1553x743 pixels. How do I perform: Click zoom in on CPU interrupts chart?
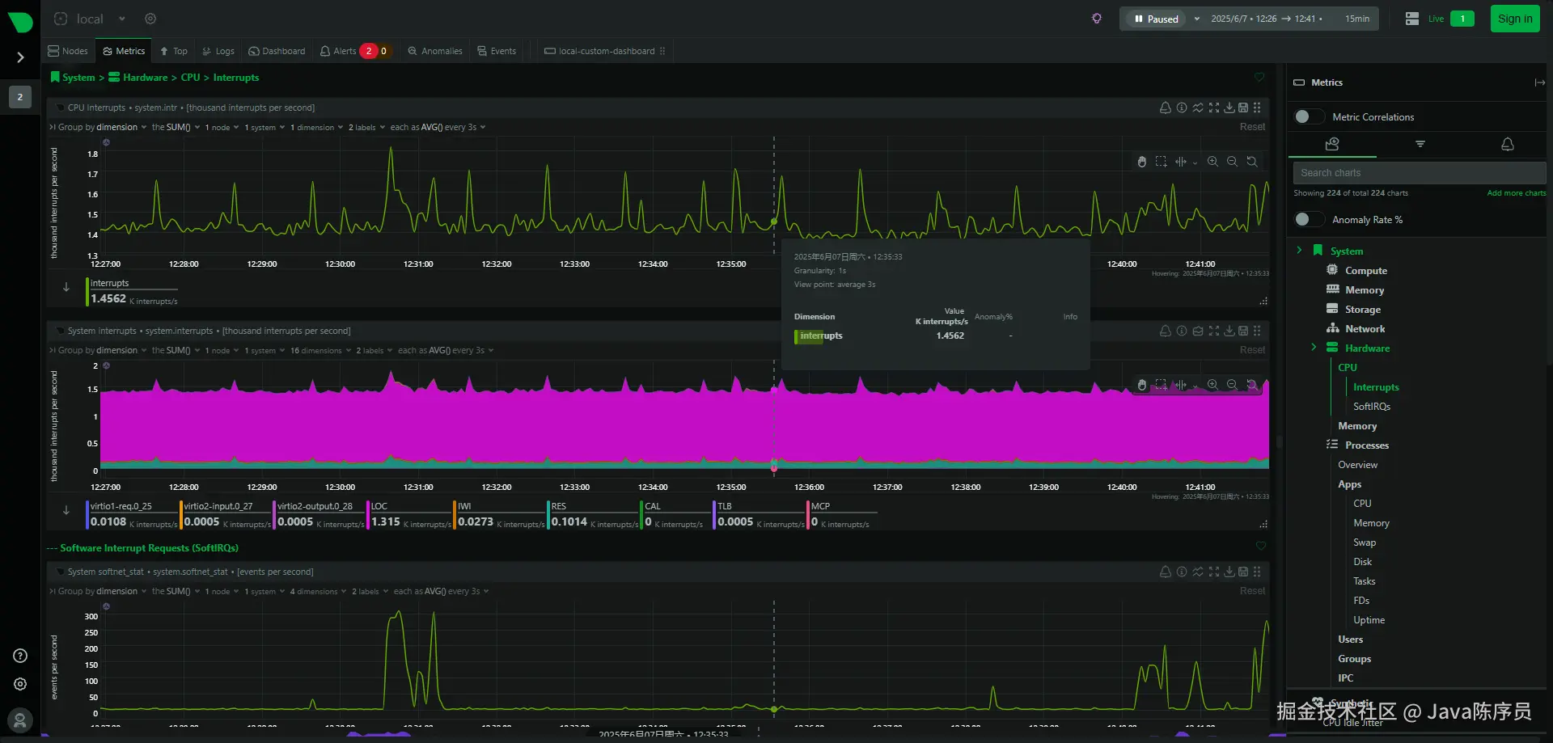coord(1212,162)
